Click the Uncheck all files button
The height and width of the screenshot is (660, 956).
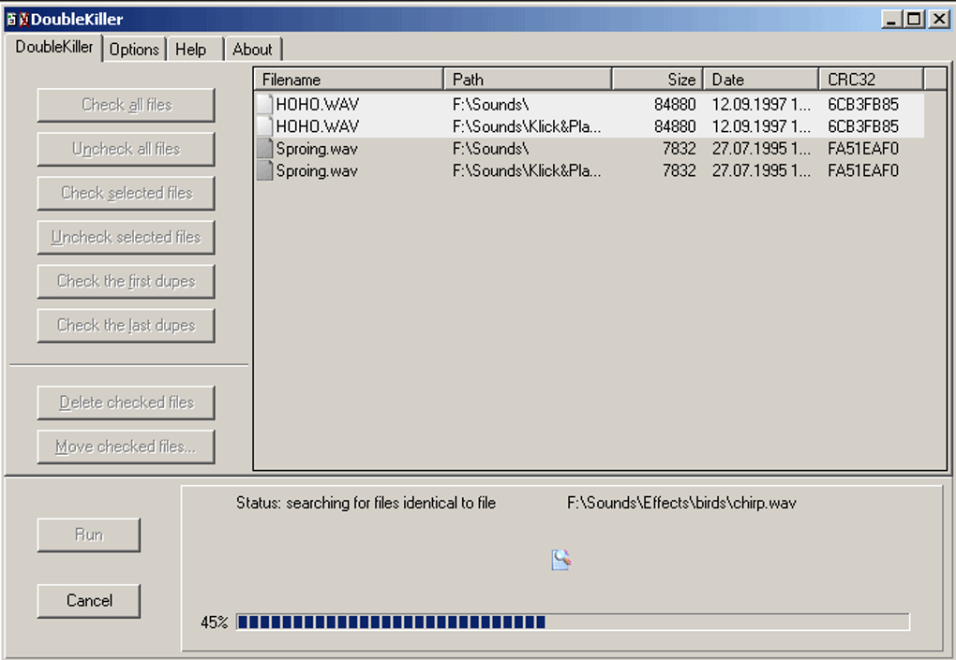pos(127,149)
